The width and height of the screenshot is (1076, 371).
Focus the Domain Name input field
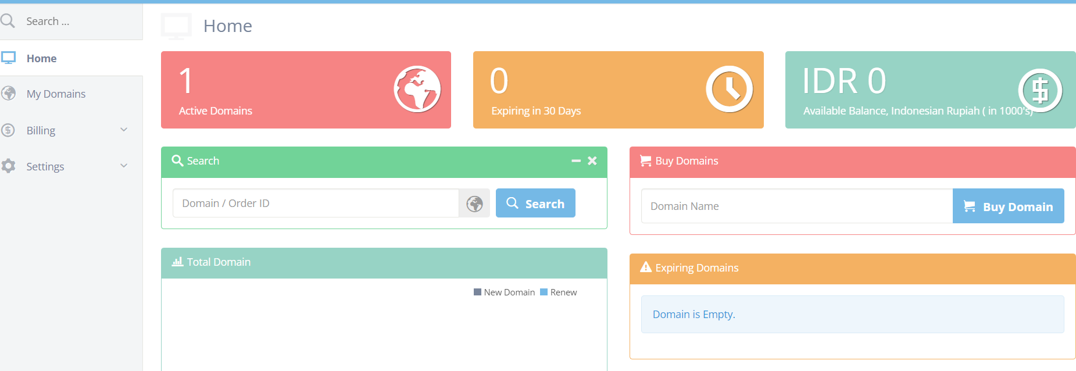point(797,206)
